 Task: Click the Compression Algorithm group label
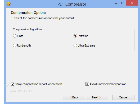pyautogui.click(x=27, y=29)
